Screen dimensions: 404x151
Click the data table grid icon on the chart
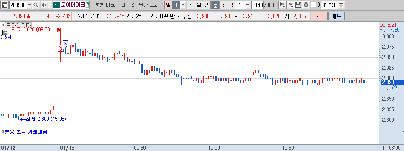[x=5, y=32]
